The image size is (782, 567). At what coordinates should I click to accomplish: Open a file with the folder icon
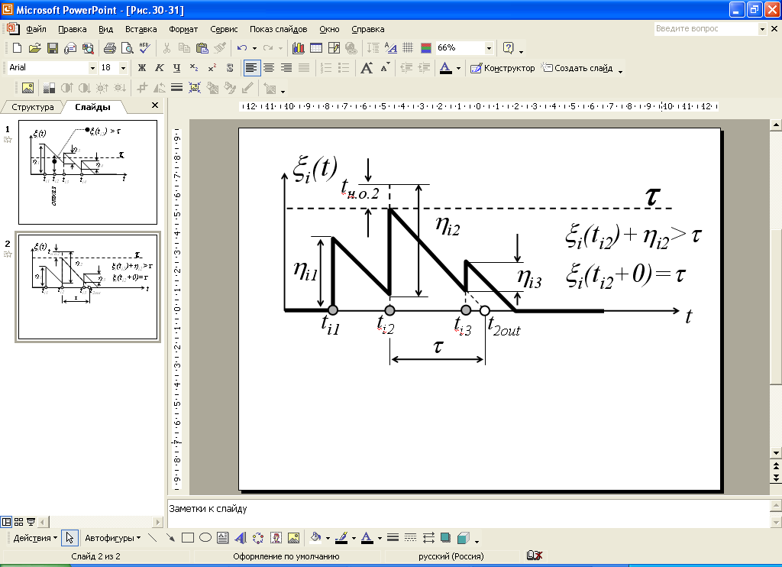34,48
